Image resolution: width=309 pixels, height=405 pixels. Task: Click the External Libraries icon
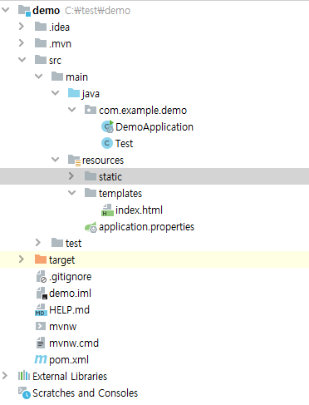pos(24,376)
